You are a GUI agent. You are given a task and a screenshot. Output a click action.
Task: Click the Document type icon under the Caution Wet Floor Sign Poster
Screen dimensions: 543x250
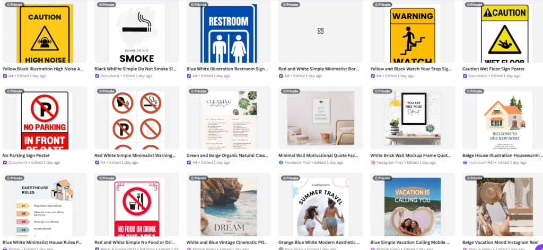point(465,76)
